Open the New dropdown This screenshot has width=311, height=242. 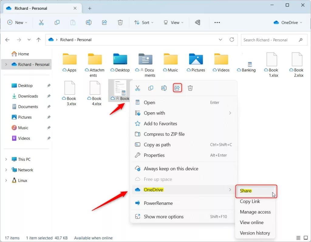click(x=17, y=23)
